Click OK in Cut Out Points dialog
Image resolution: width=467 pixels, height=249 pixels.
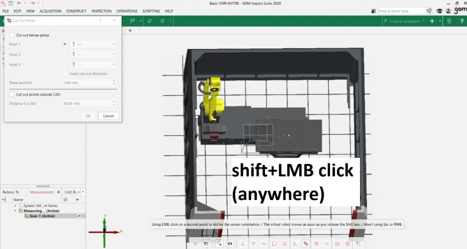click(x=88, y=116)
